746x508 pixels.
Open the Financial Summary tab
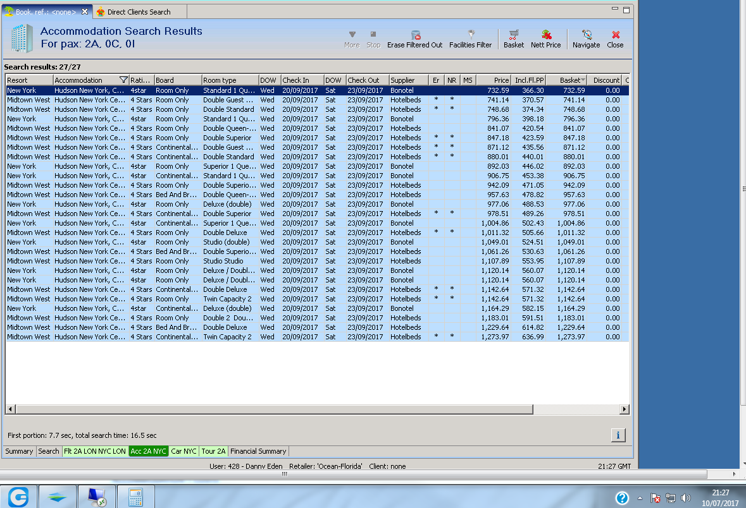(258, 451)
